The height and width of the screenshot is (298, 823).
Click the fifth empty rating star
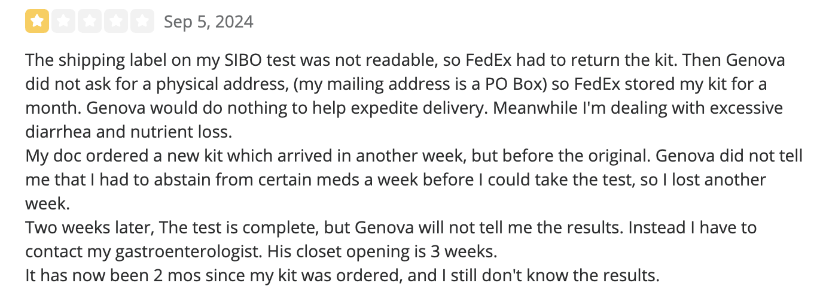142,22
